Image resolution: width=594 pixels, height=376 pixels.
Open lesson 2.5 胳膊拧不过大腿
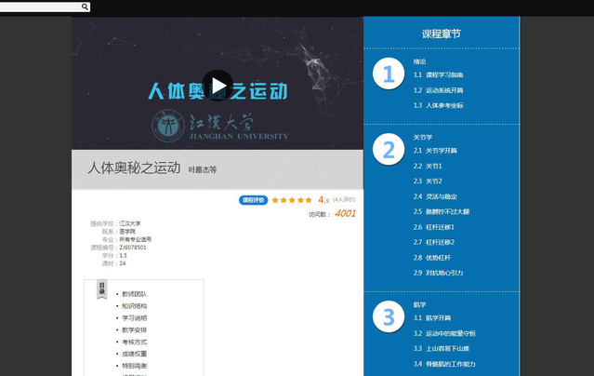click(442, 211)
